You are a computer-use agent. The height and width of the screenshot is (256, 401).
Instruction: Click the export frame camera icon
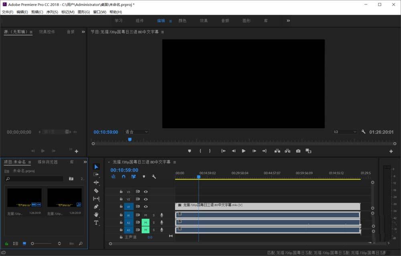click(298, 151)
